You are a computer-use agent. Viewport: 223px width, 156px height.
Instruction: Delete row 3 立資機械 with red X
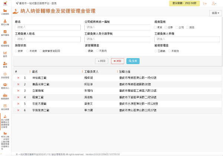click(18, 91)
